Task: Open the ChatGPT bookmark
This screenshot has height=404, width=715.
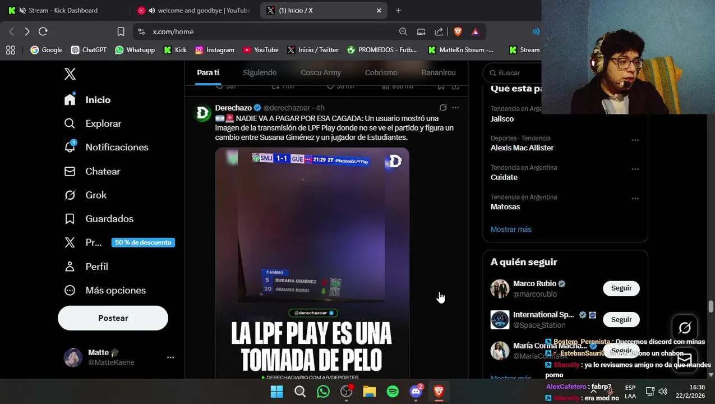Action: (89, 50)
